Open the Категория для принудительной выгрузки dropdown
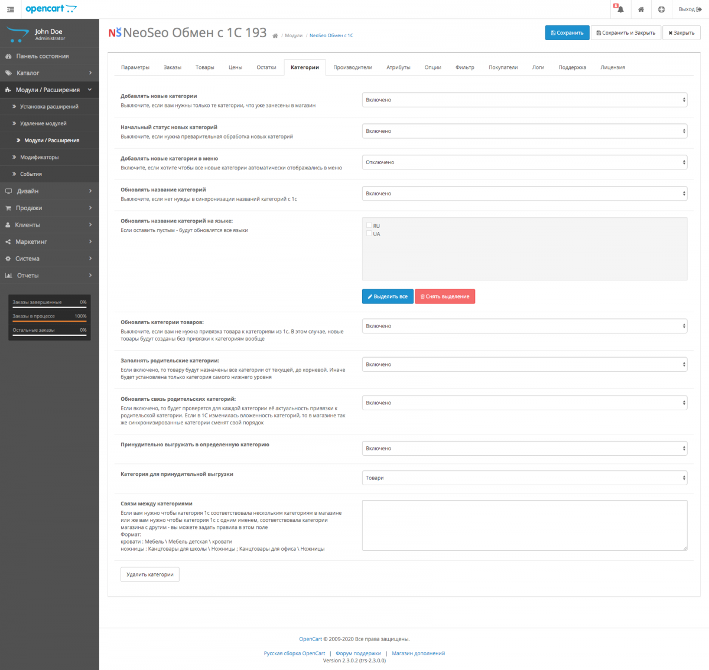This screenshot has height=670, width=709. coord(525,478)
